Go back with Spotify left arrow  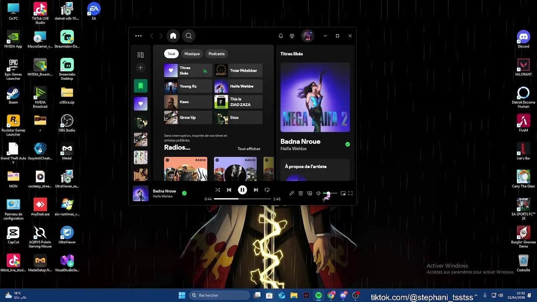click(152, 36)
